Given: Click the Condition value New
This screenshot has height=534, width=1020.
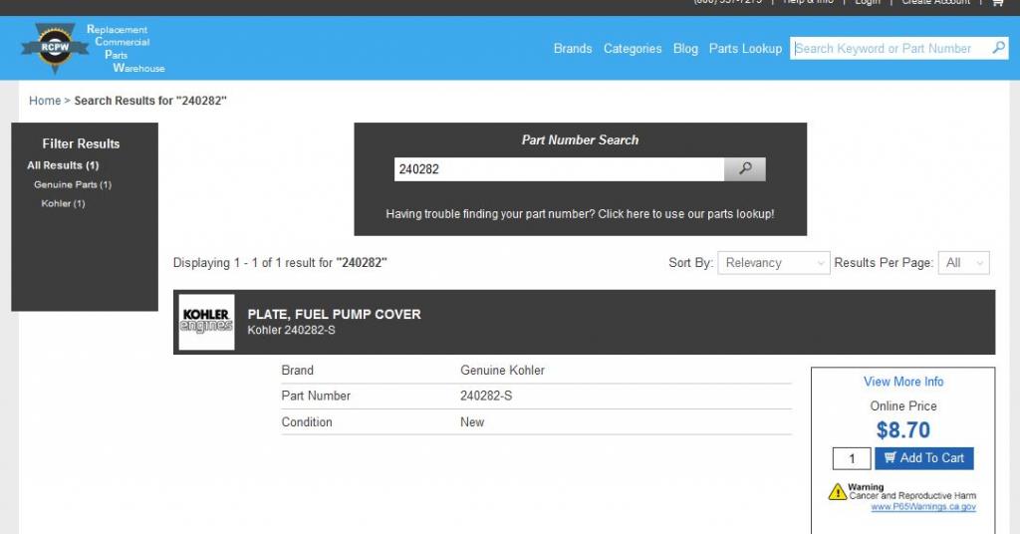Looking at the screenshot, I should (471, 422).
